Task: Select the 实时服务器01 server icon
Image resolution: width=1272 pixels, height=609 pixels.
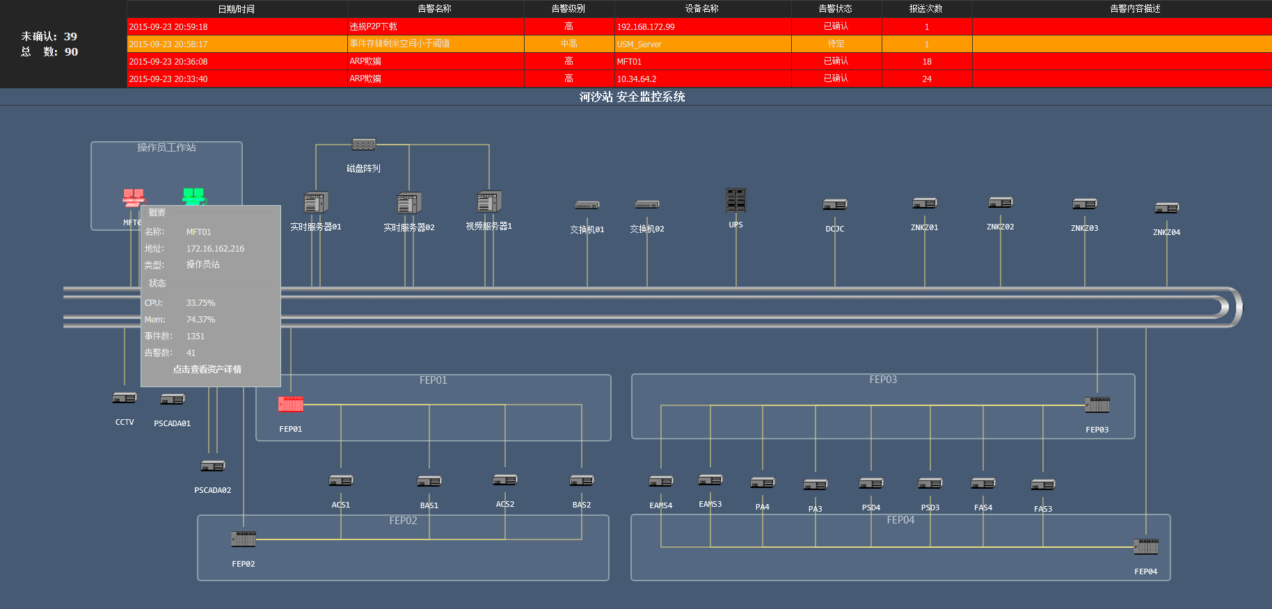Action: [x=315, y=202]
